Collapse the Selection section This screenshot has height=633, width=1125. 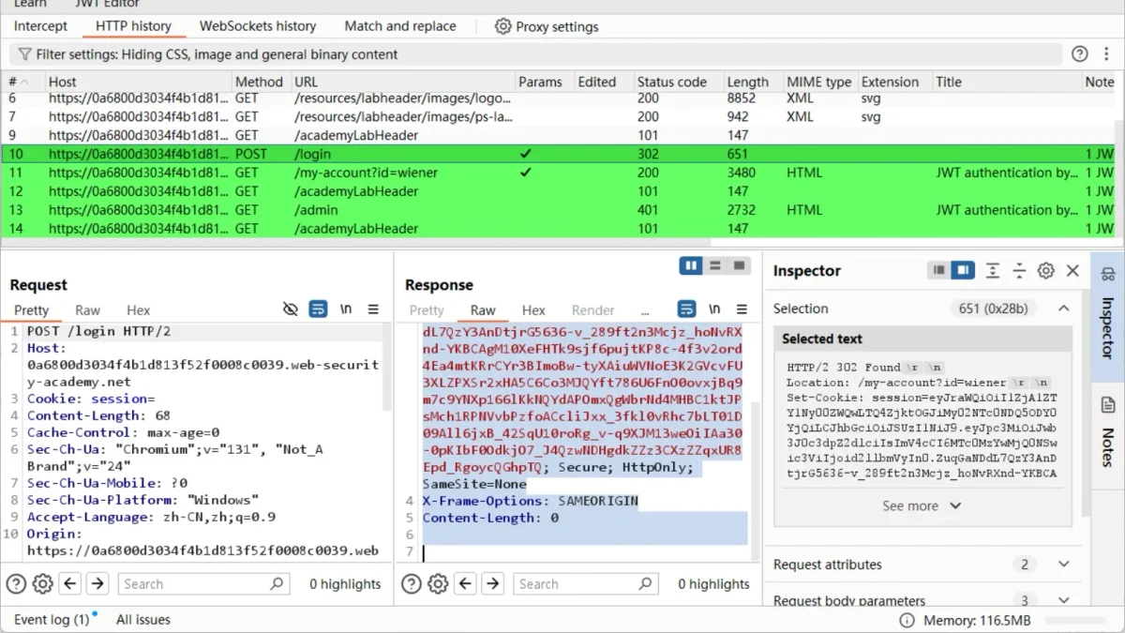tap(1064, 309)
